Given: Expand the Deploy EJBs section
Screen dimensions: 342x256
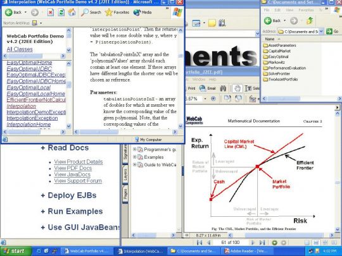Looking at the screenshot, I should [68, 195].
